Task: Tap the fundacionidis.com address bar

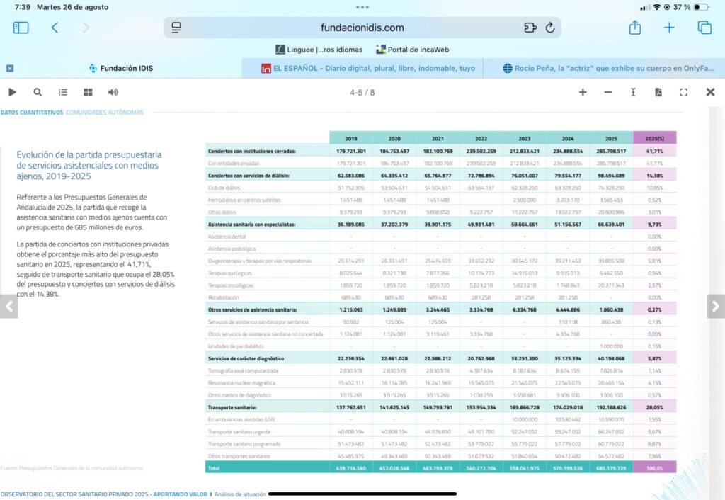Action: point(362,28)
